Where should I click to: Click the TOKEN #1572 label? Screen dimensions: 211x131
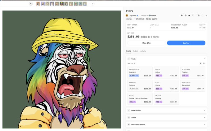click(151, 19)
